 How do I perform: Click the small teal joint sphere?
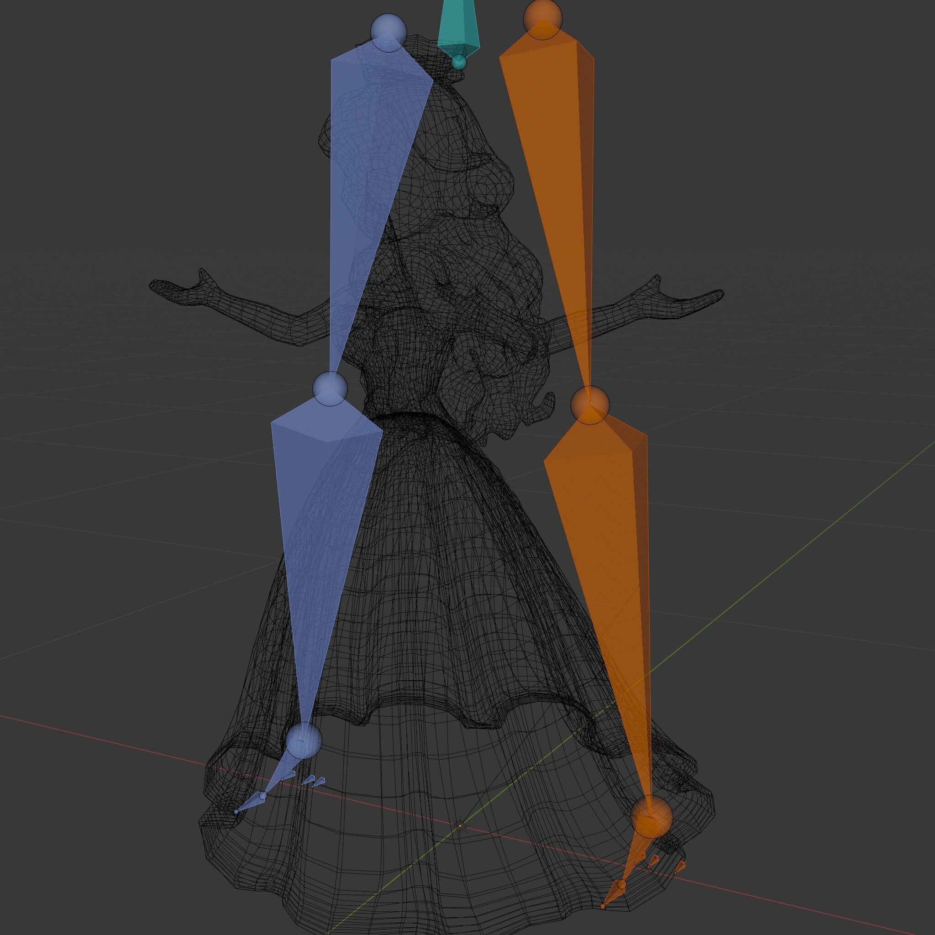click(459, 63)
